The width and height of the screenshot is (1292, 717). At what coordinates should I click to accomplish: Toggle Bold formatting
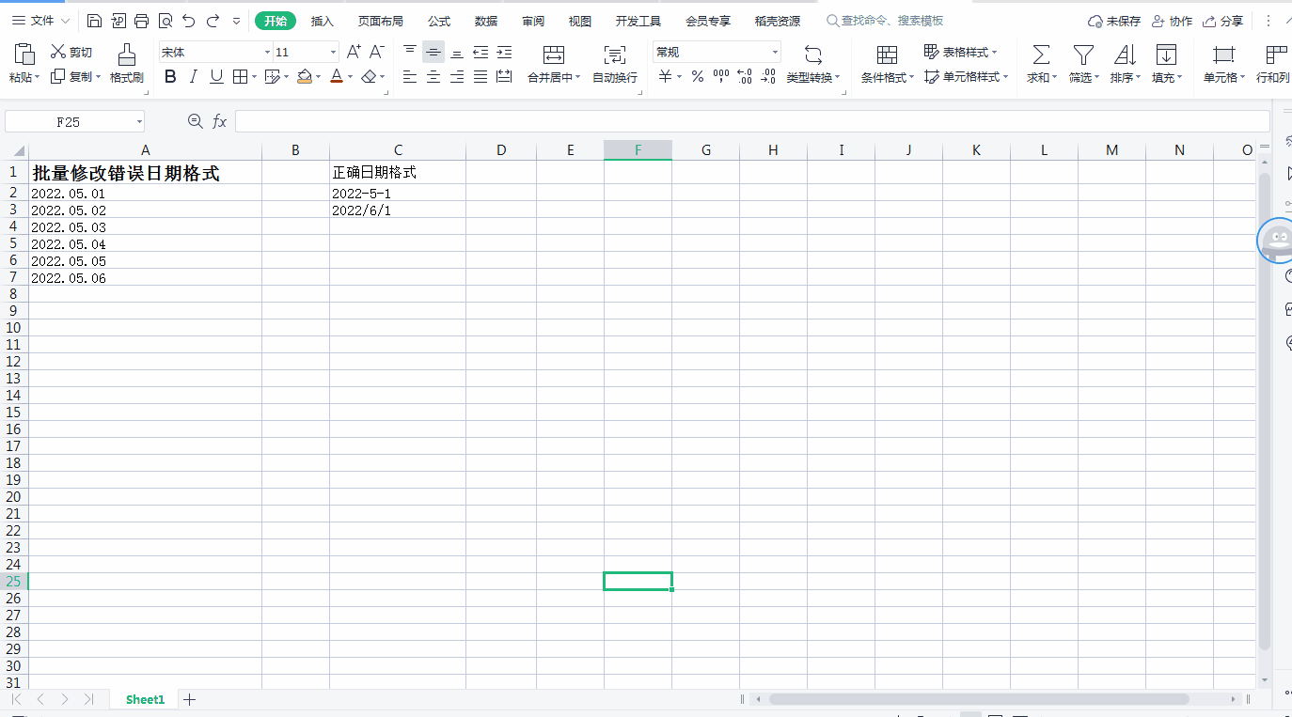(170, 77)
